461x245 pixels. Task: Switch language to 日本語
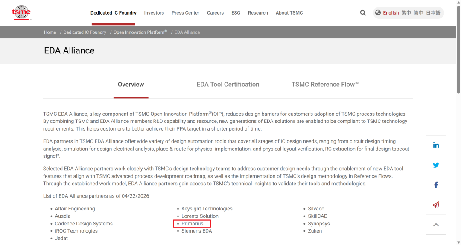coord(433,13)
